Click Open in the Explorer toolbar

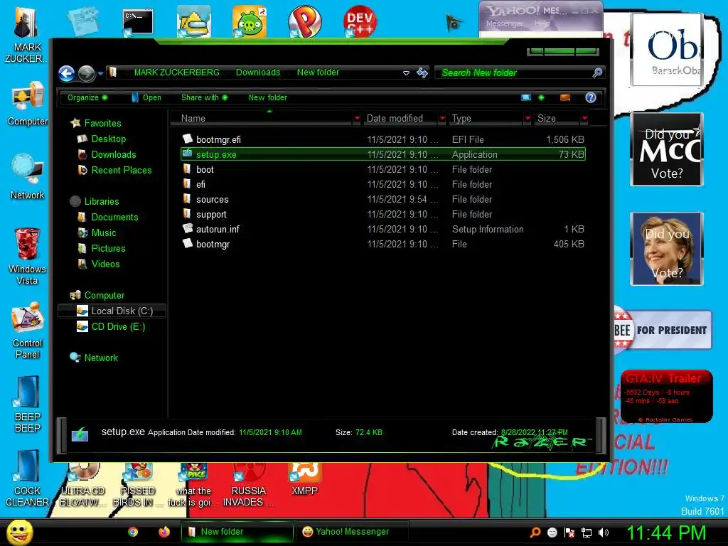pos(146,97)
